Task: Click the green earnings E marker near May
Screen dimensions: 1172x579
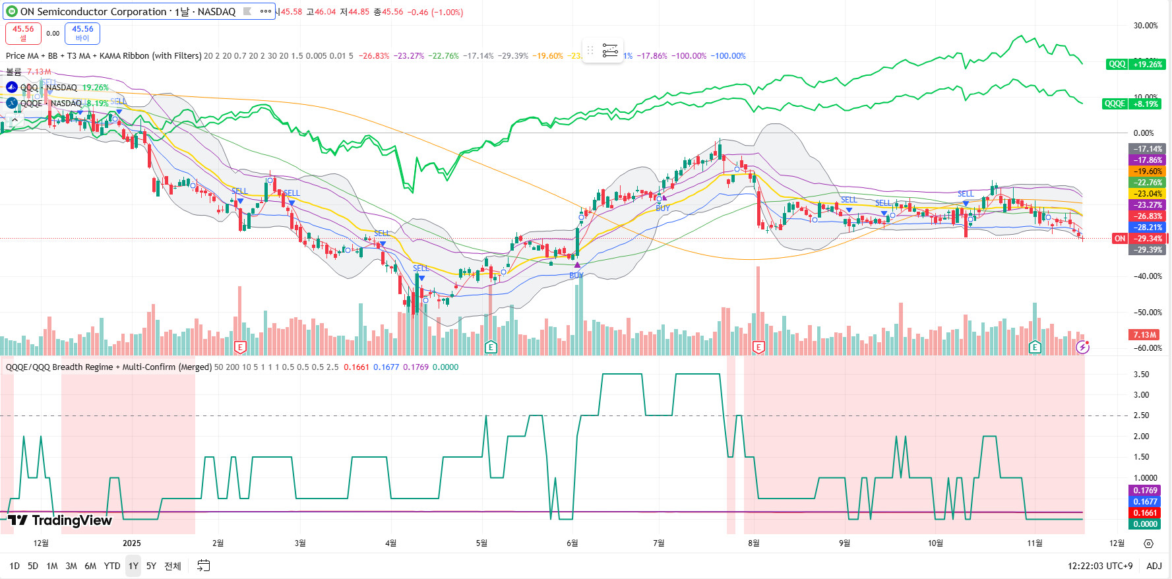Action: [x=491, y=347]
